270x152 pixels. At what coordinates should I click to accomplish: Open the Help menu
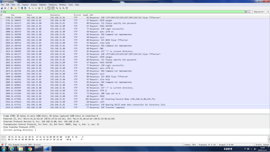tap(77, 5)
